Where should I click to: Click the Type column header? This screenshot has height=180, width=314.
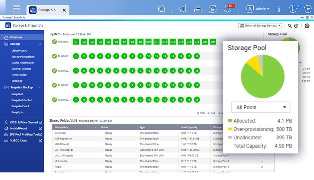click(158, 127)
